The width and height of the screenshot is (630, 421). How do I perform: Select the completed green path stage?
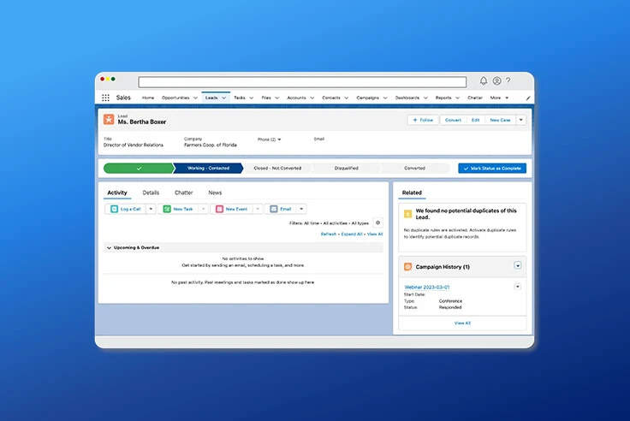pos(139,169)
